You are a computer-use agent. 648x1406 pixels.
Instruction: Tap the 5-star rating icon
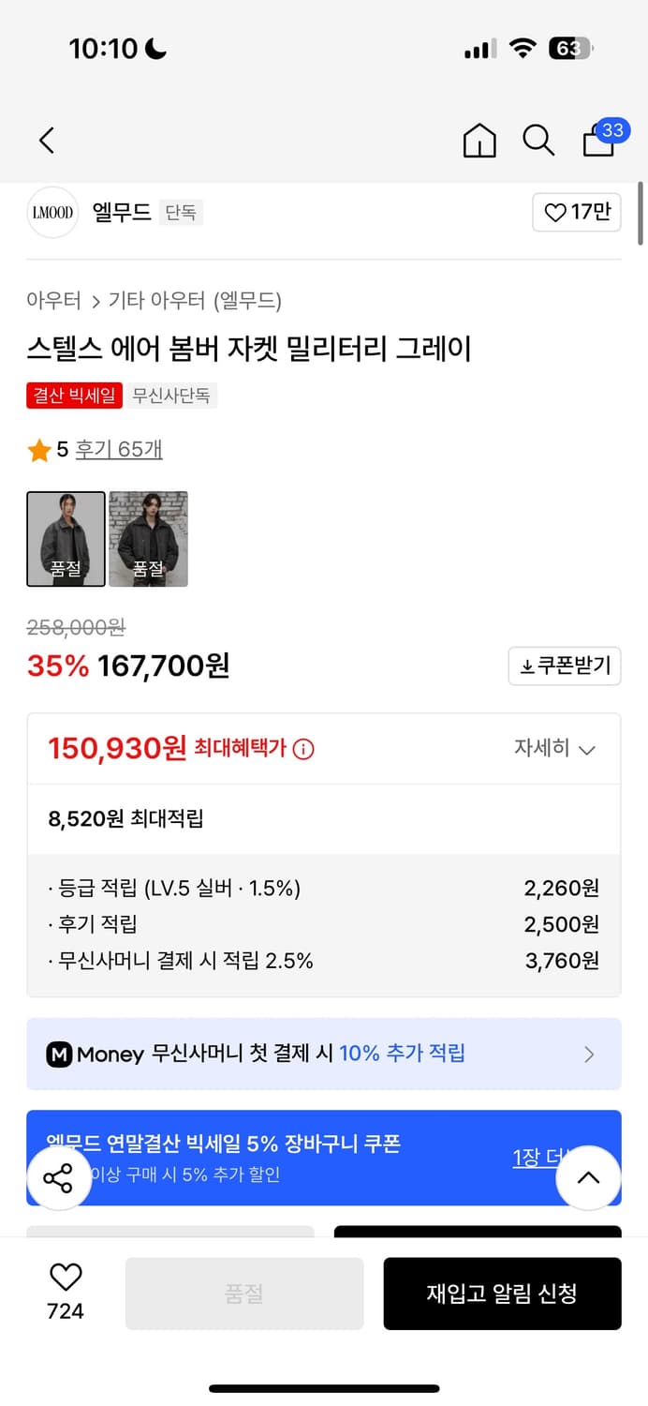[x=40, y=450]
